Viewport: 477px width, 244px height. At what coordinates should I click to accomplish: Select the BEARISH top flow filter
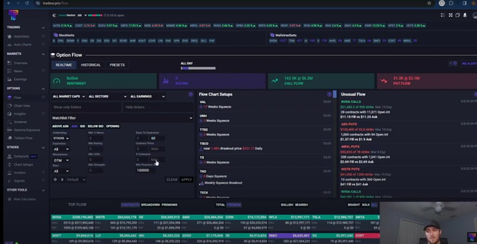[x=301, y=205]
